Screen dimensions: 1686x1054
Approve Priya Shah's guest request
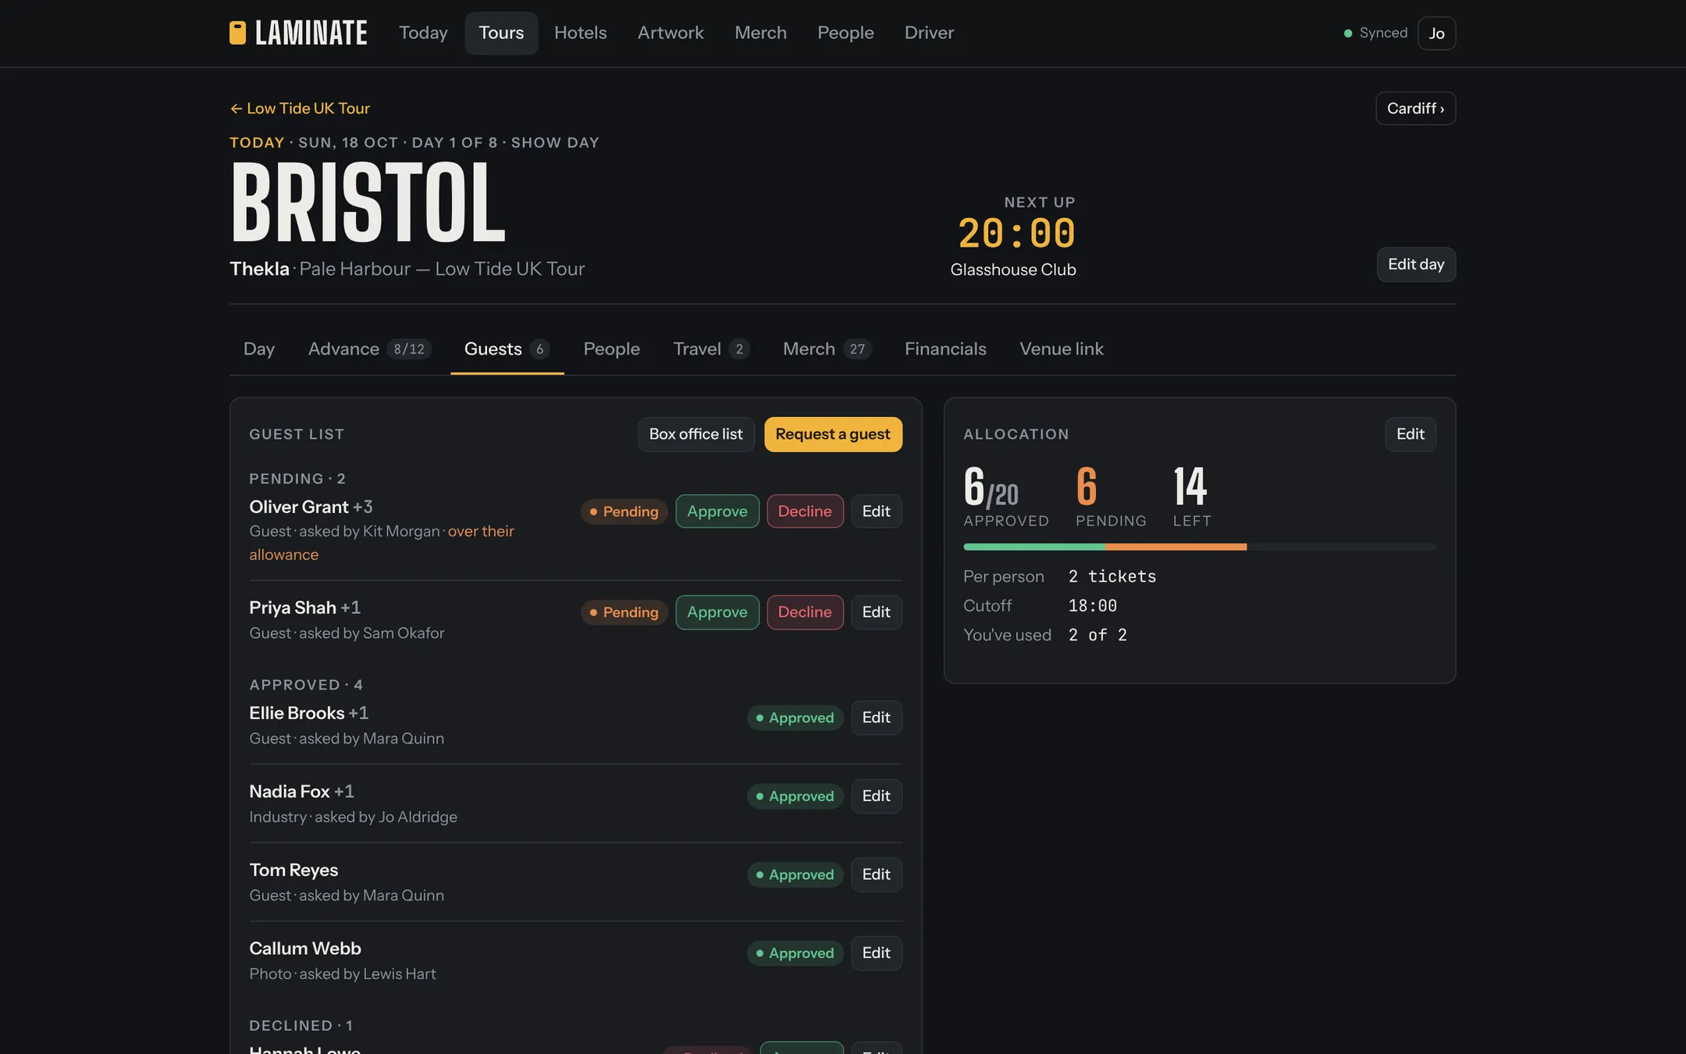point(717,613)
